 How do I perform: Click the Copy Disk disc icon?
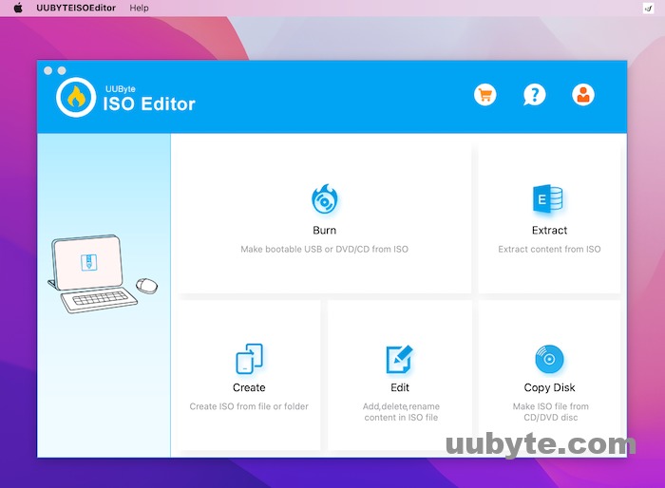coord(549,359)
